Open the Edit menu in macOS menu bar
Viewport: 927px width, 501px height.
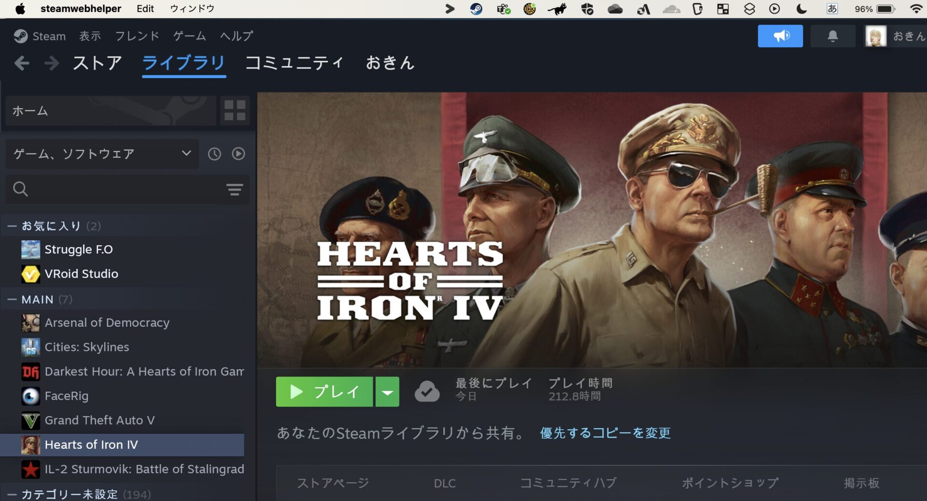(145, 9)
